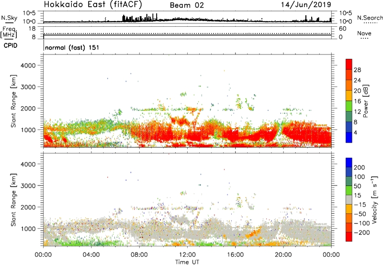
Task: Click the 12 tick on power colorbar
Action: (357, 112)
